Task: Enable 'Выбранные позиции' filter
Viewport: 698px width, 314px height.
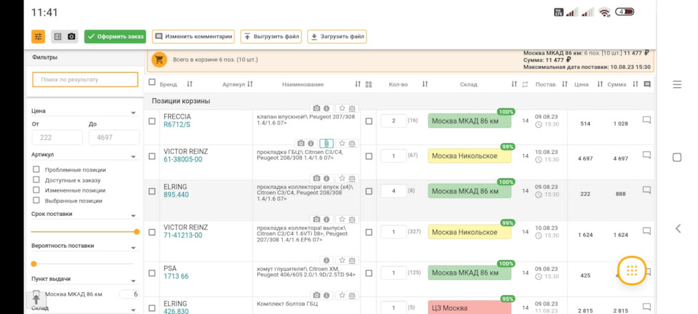Action: point(36,200)
